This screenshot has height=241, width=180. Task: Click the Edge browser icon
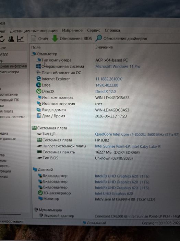point(38,85)
